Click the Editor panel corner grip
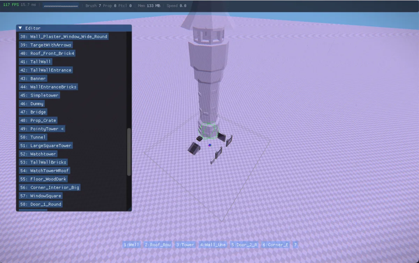This screenshot has height=263, width=419. (x=130, y=209)
